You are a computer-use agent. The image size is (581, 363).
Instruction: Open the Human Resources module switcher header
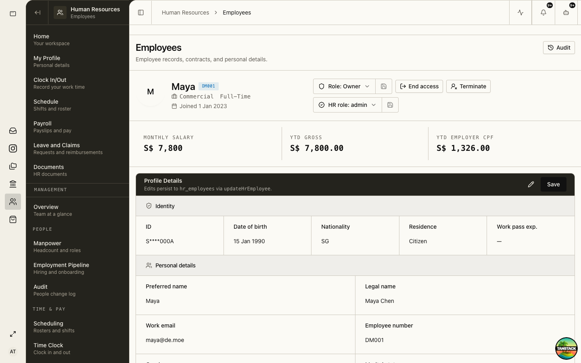coord(89,13)
